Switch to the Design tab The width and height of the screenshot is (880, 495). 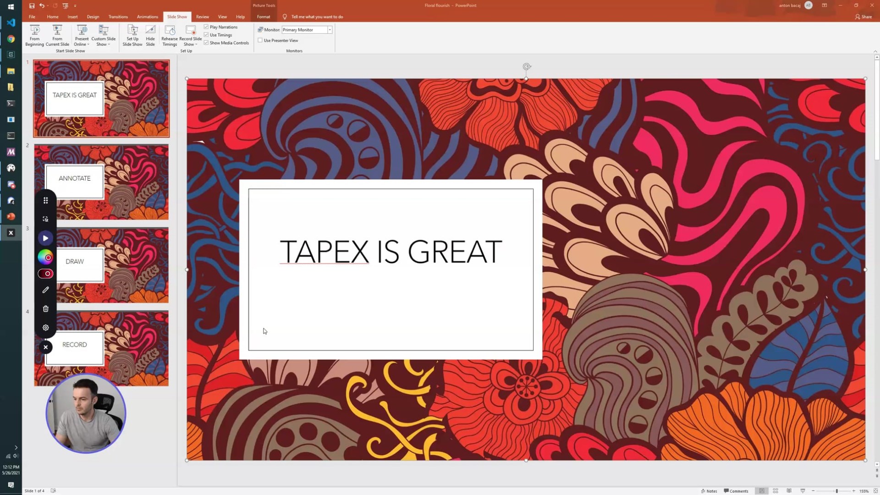93,16
